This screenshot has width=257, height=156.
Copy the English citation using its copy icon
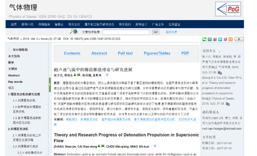click(x=228, y=104)
